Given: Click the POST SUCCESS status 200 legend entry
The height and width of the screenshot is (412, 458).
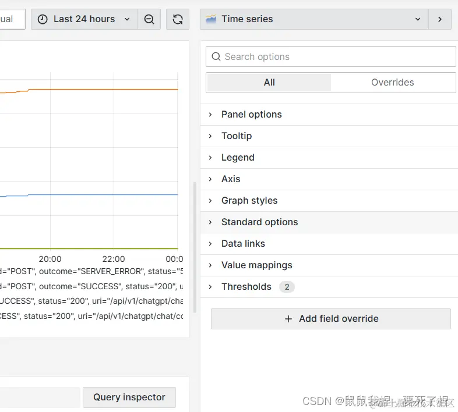Looking at the screenshot, I should 91,286.
